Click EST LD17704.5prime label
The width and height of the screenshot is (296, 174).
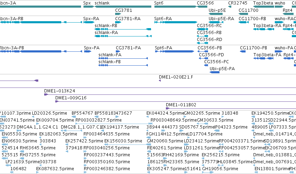pyautogui.click(x=205, y=134)
